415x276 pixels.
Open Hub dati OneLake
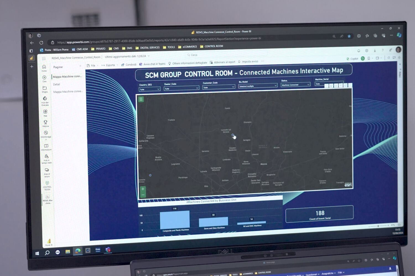45,101
